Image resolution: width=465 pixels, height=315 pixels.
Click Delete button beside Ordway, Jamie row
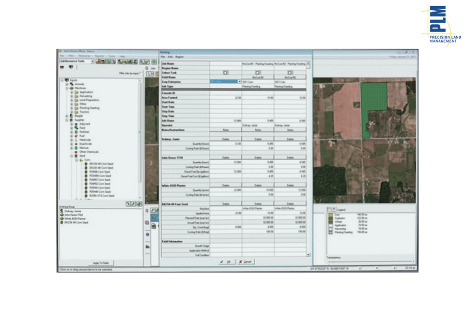click(x=226, y=139)
